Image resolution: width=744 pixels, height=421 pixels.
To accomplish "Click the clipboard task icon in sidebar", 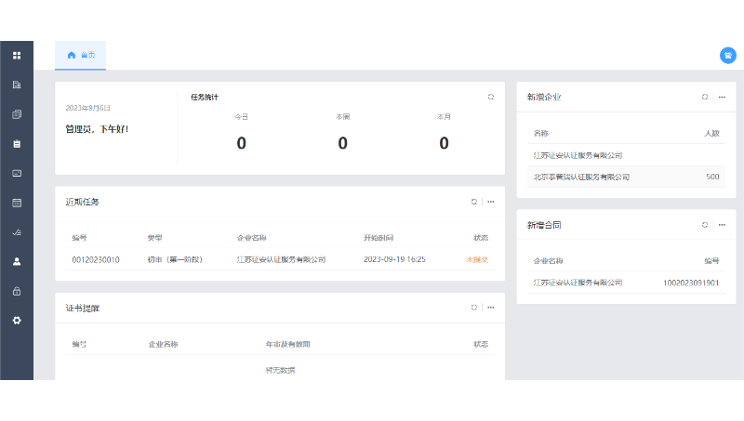I will tap(17, 144).
